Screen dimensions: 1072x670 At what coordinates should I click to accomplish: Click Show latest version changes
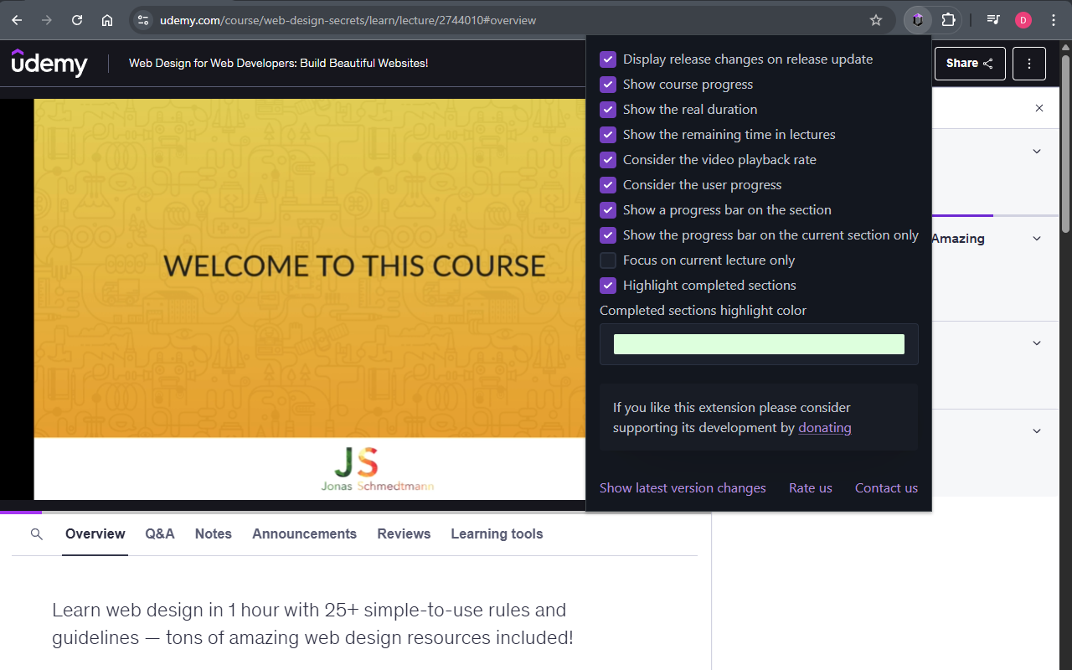point(683,488)
